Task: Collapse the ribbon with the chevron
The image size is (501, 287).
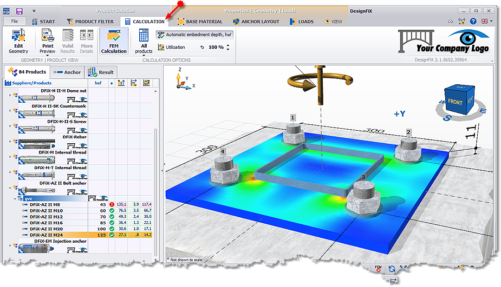Action: [450, 22]
